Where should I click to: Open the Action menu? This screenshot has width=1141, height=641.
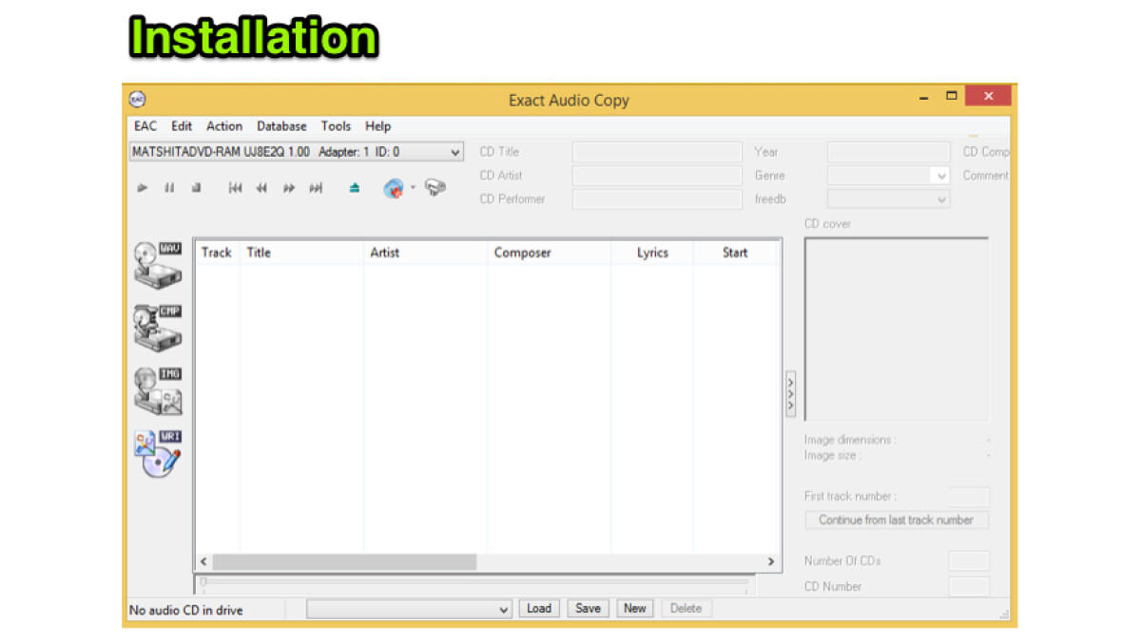224,126
